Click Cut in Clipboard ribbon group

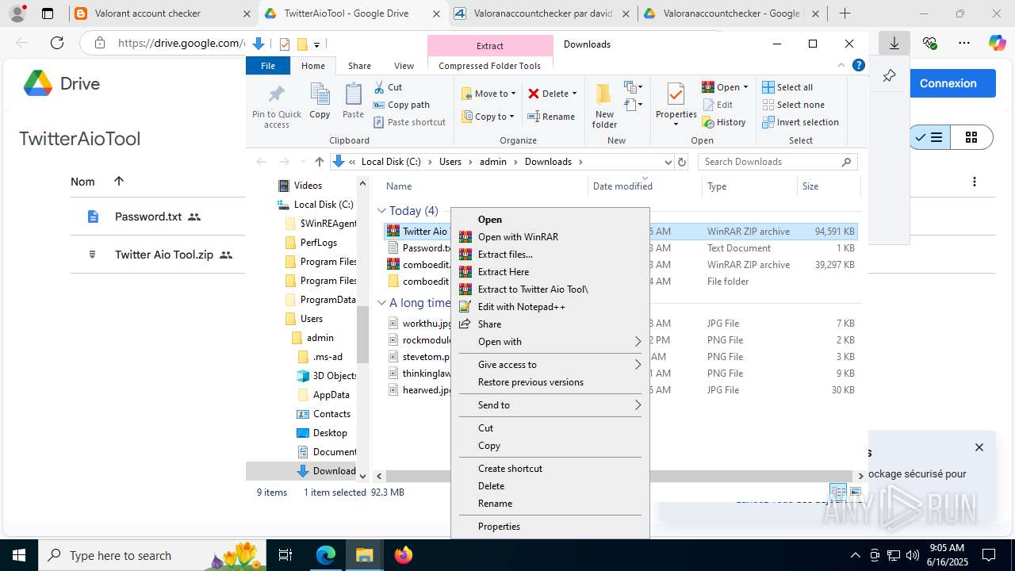[387, 87]
